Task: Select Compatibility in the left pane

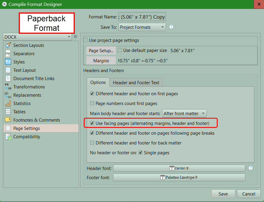Action: pyautogui.click(x=27, y=137)
